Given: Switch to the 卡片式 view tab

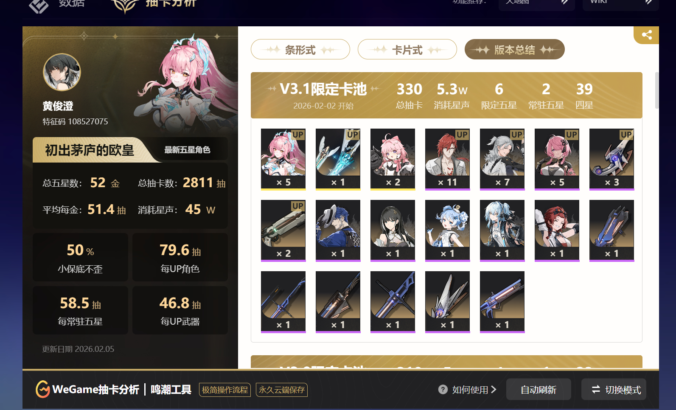Looking at the screenshot, I should click(x=407, y=50).
